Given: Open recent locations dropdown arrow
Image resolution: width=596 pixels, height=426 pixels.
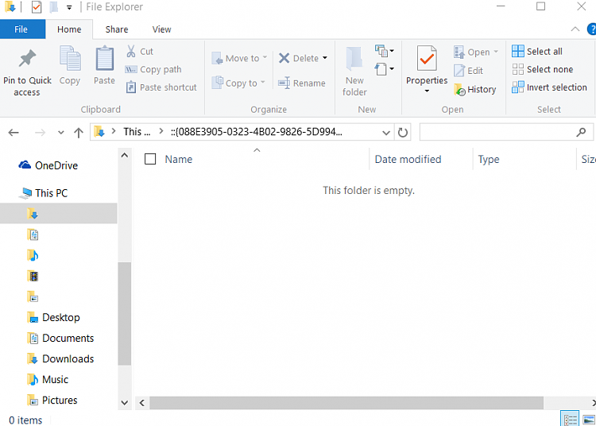Looking at the screenshot, I should [x=61, y=133].
